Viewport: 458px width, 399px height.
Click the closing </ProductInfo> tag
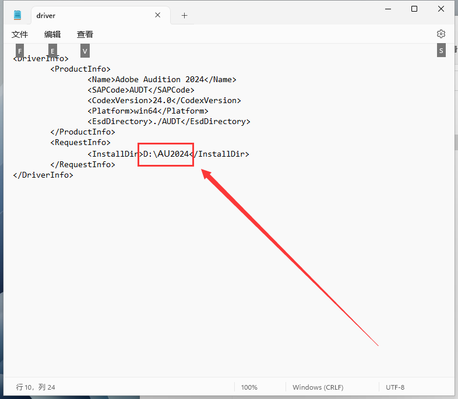point(83,132)
